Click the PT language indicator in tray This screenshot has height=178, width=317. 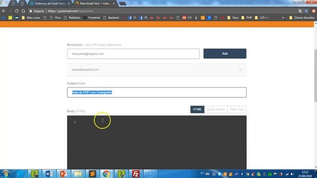[202, 174]
